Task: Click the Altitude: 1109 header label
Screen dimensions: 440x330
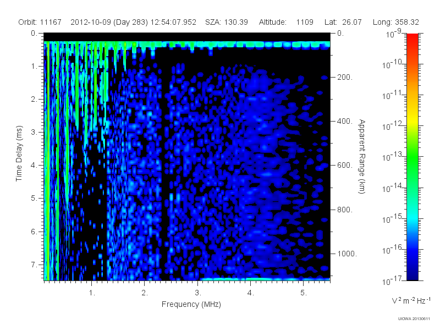Action: 286,22
